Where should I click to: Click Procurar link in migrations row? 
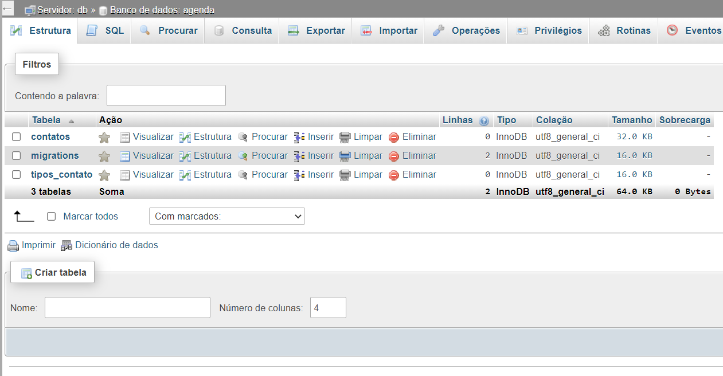(x=269, y=156)
